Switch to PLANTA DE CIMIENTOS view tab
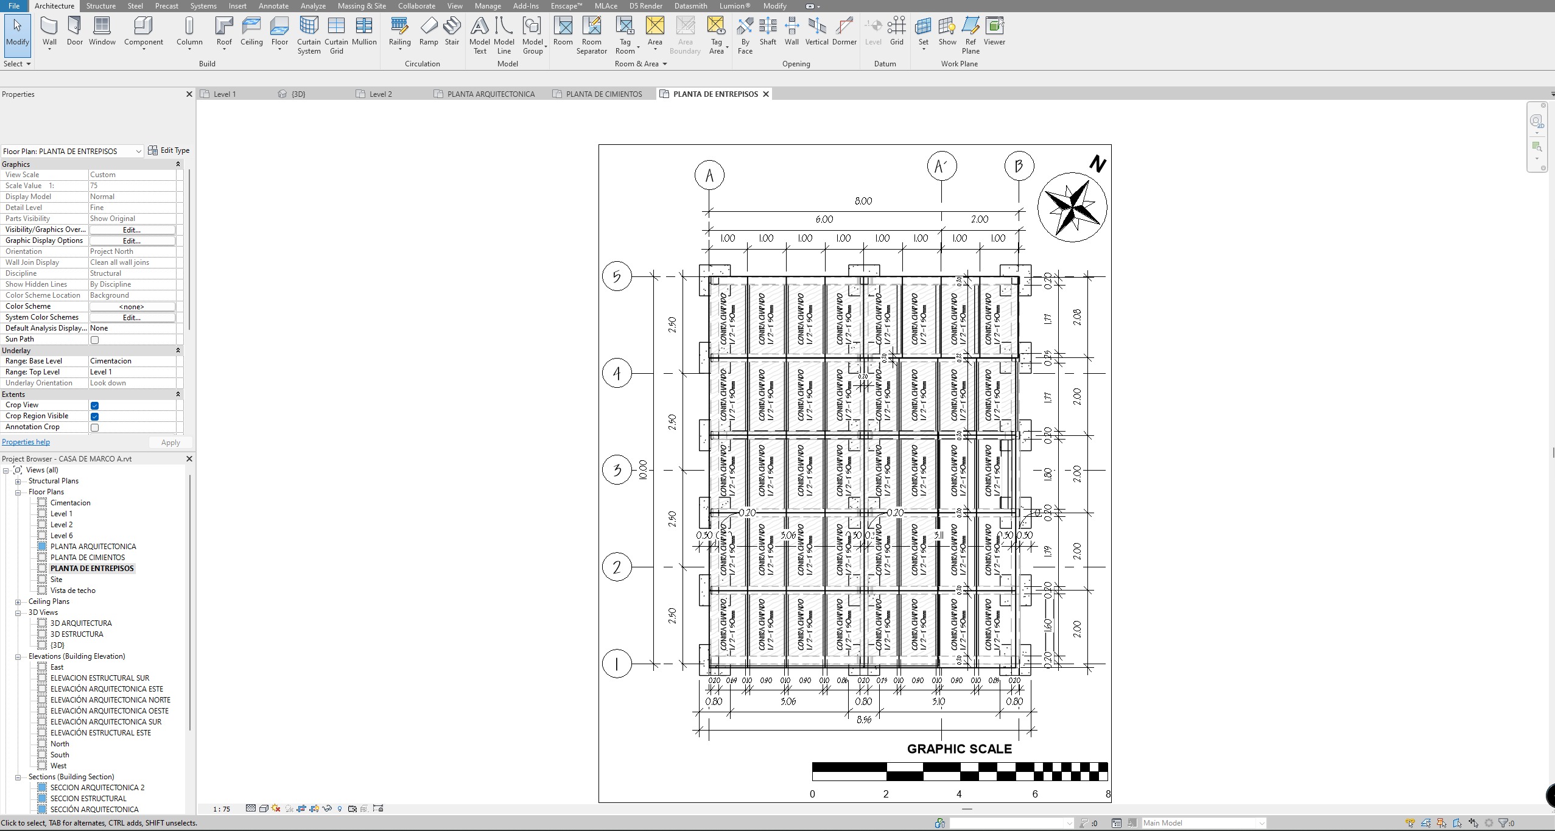 pyautogui.click(x=603, y=94)
